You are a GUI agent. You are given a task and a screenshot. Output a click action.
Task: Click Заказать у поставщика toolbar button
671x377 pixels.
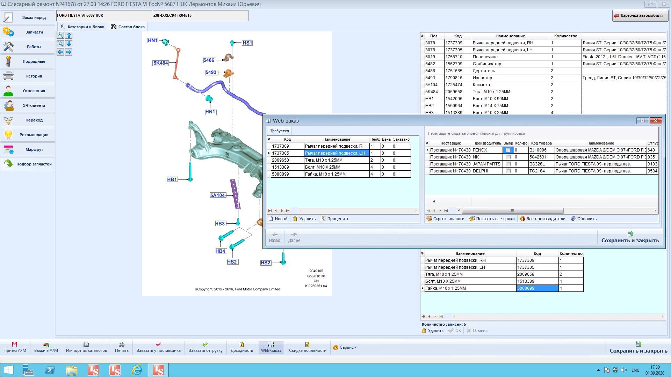click(x=159, y=347)
